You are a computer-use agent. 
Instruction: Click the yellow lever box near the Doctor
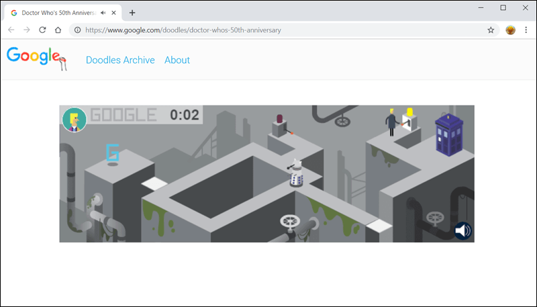click(409, 120)
